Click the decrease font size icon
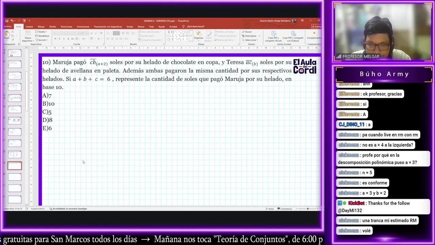This screenshot has width=435, height=245. point(96,33)
